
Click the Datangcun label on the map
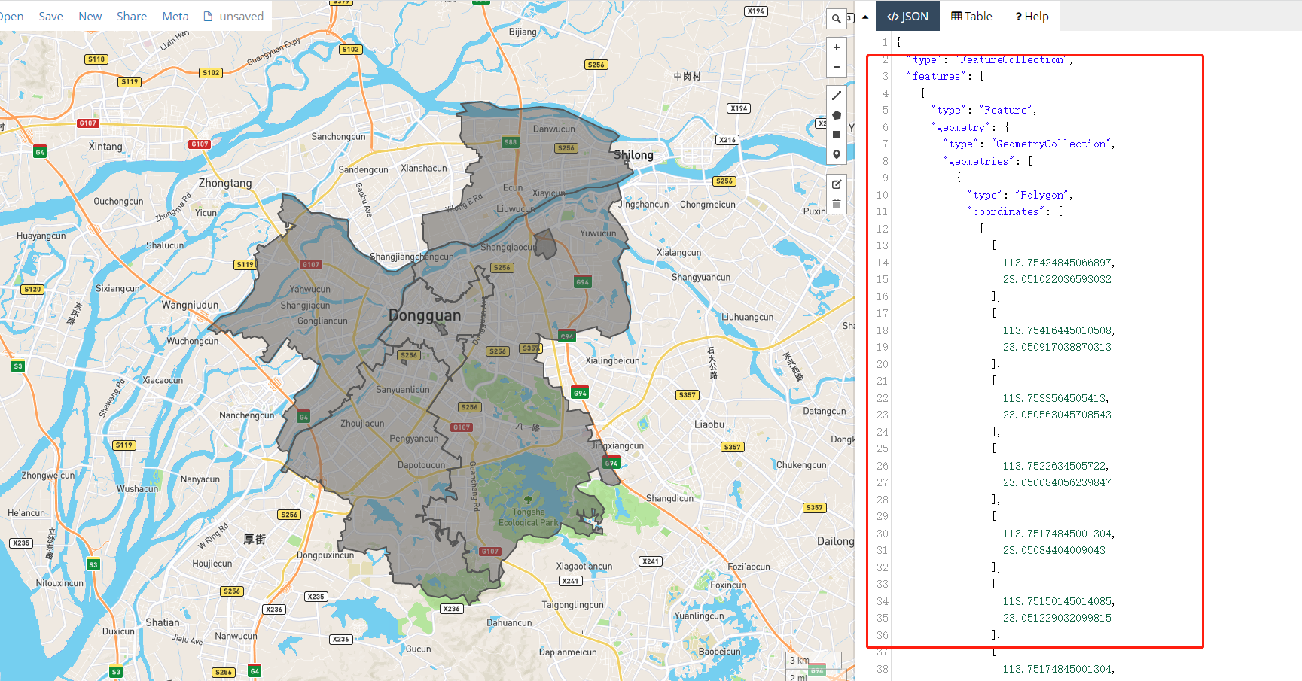pos(825,411)
